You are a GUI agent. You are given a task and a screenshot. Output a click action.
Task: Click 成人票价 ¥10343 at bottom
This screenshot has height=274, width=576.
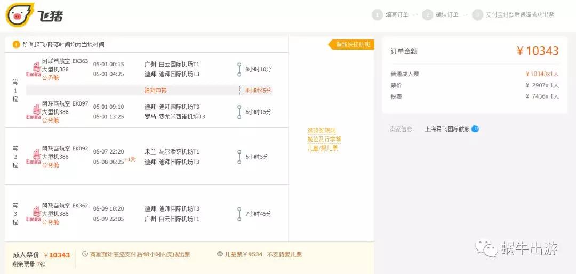(x=41, y=255)
